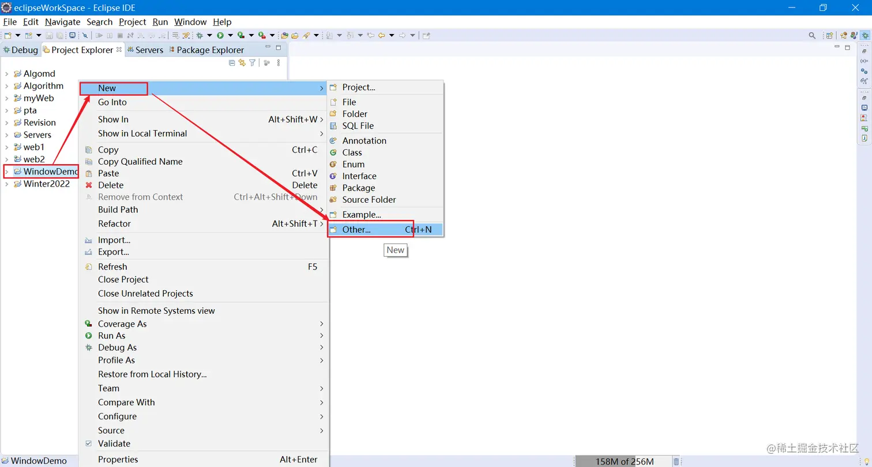872x467 pixels.
Task: Expand the Algorithm project tree arrow
Action: click(7, 86)
